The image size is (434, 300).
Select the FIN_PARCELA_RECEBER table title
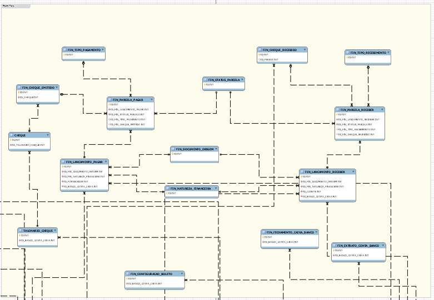click(x=357, y=110)
